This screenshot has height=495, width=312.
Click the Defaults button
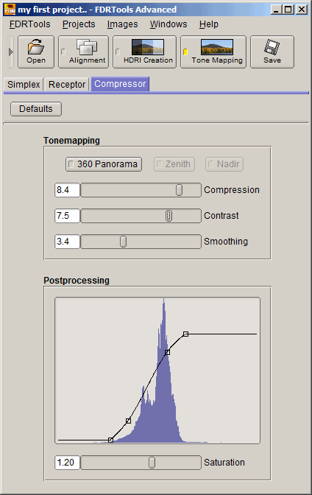click(x=36, y=109)
